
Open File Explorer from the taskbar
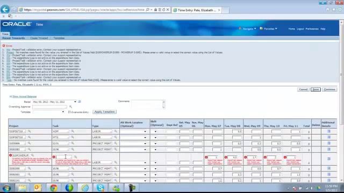click(22, 188)
